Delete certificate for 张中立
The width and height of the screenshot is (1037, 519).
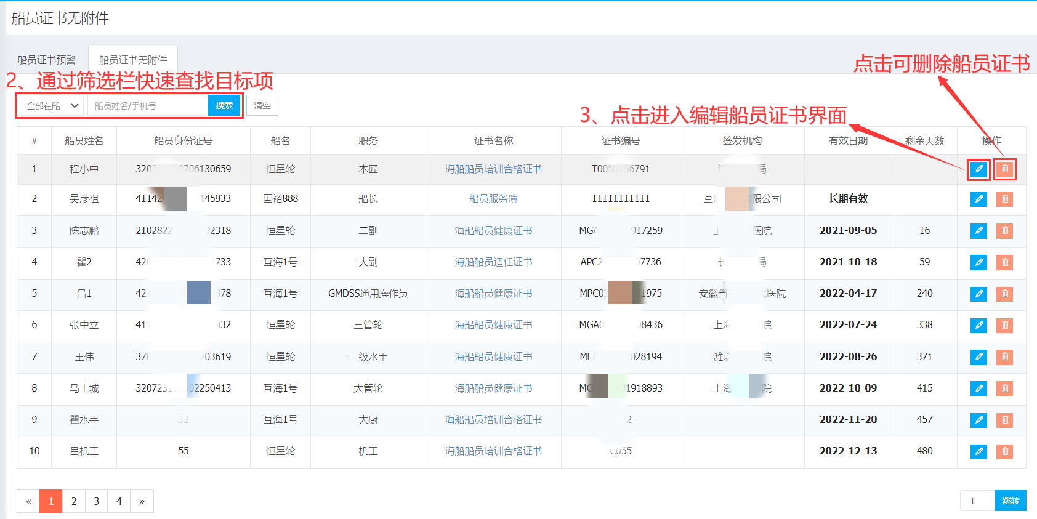[1004, 325]
